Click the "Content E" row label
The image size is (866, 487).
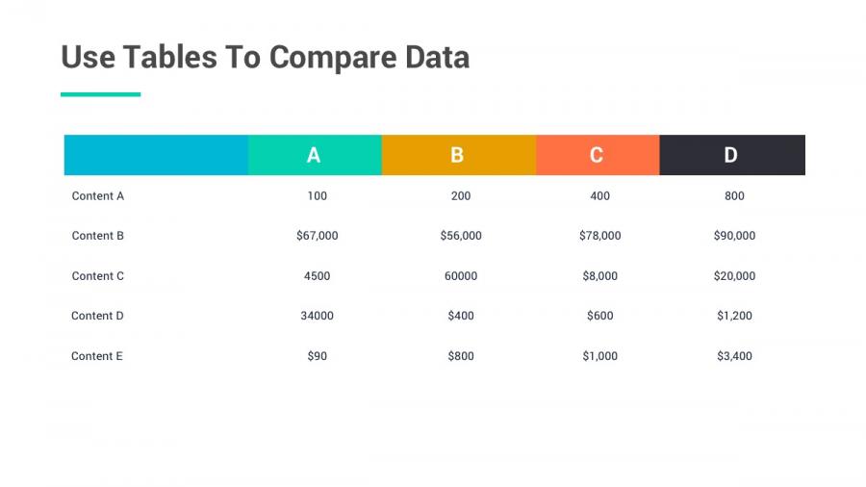pos(97,356)
